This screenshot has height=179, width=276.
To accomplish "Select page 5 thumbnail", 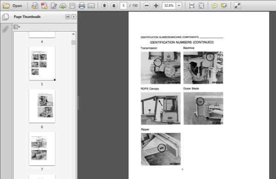I will point(42,64).
